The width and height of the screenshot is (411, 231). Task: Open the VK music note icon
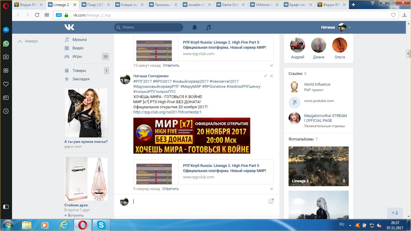tap(208, 27)
